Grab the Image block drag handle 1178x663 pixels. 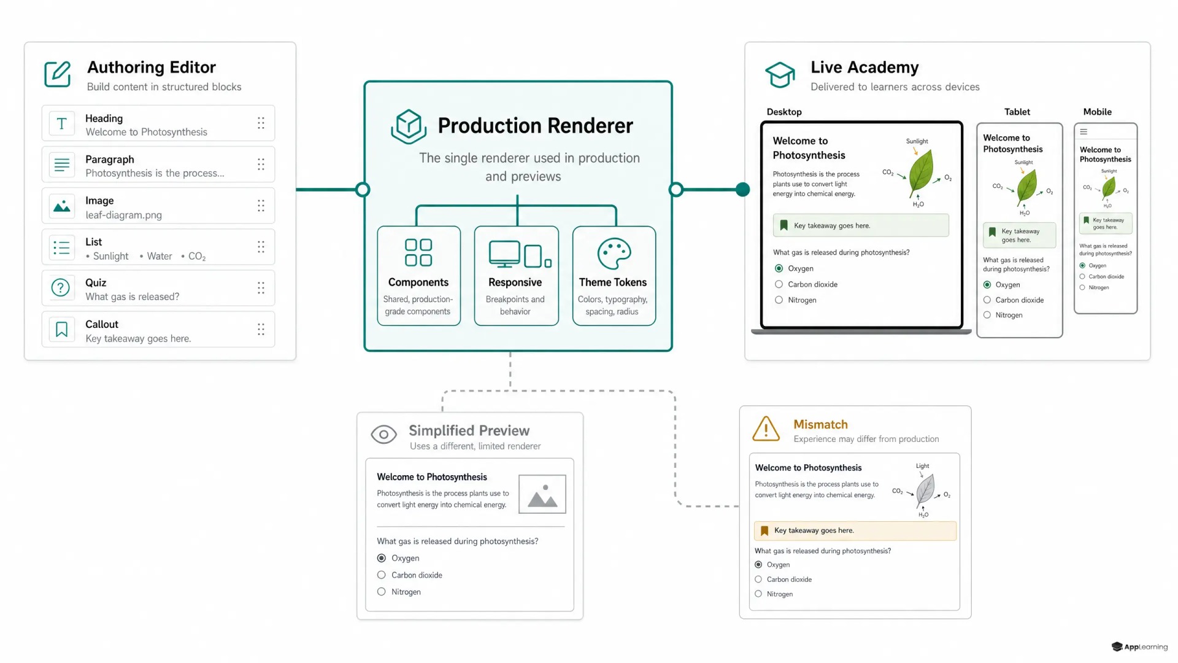[x=261, y=206]
